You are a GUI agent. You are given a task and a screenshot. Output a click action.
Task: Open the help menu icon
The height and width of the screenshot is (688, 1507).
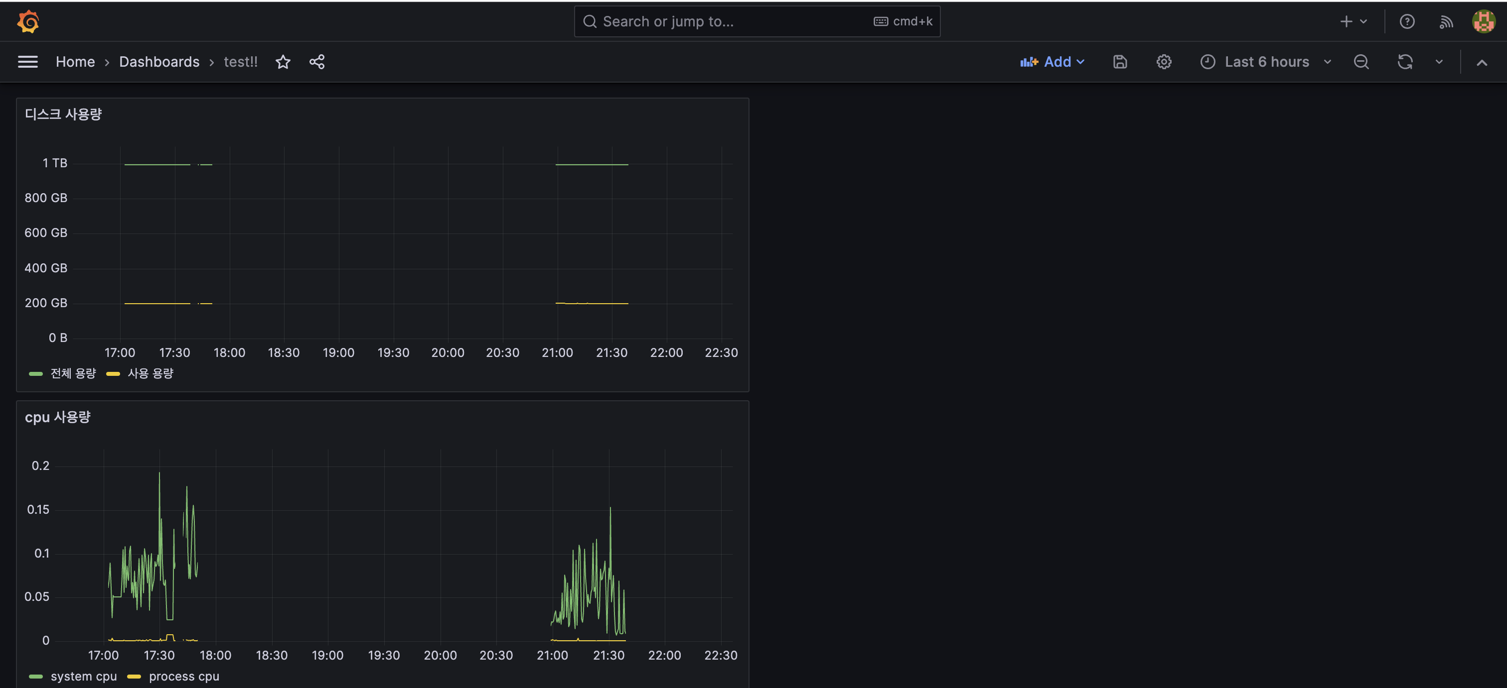point(1407,21)
